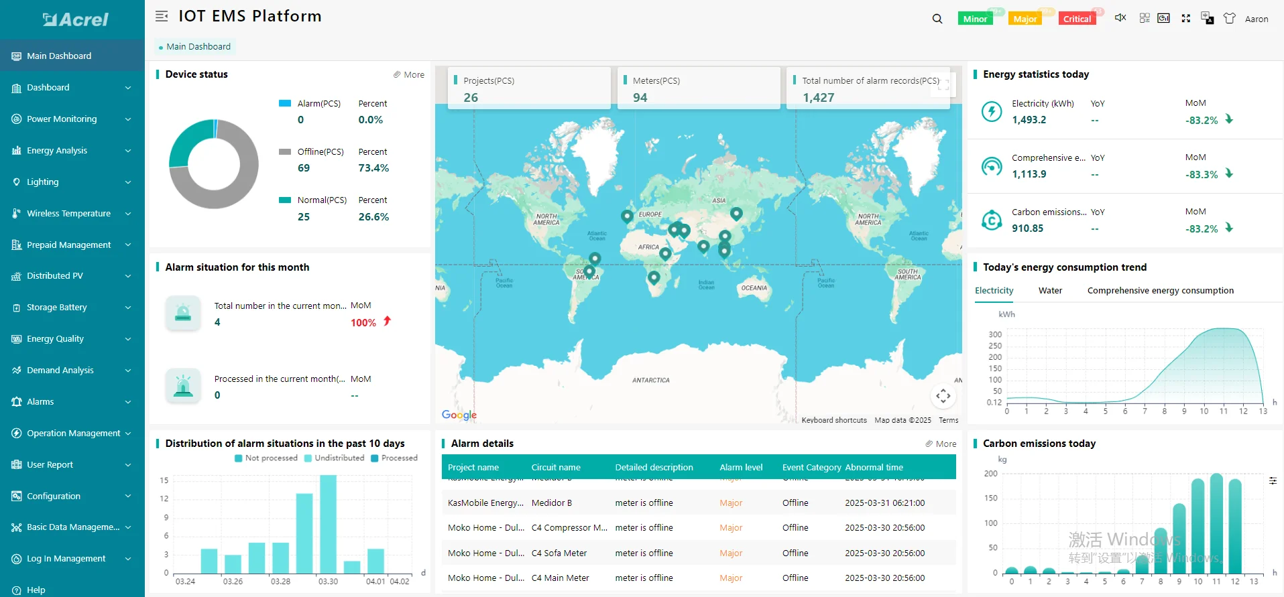This screenshot has height=597, width=1284.
Task: Click the Medidor B alarm row
Action: [699, 503]
